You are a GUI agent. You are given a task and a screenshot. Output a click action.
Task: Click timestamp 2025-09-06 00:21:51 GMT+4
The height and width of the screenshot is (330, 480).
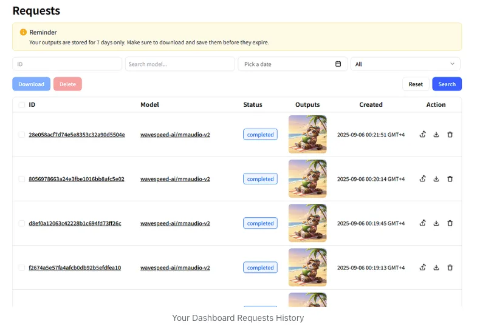tap(371, 135)
